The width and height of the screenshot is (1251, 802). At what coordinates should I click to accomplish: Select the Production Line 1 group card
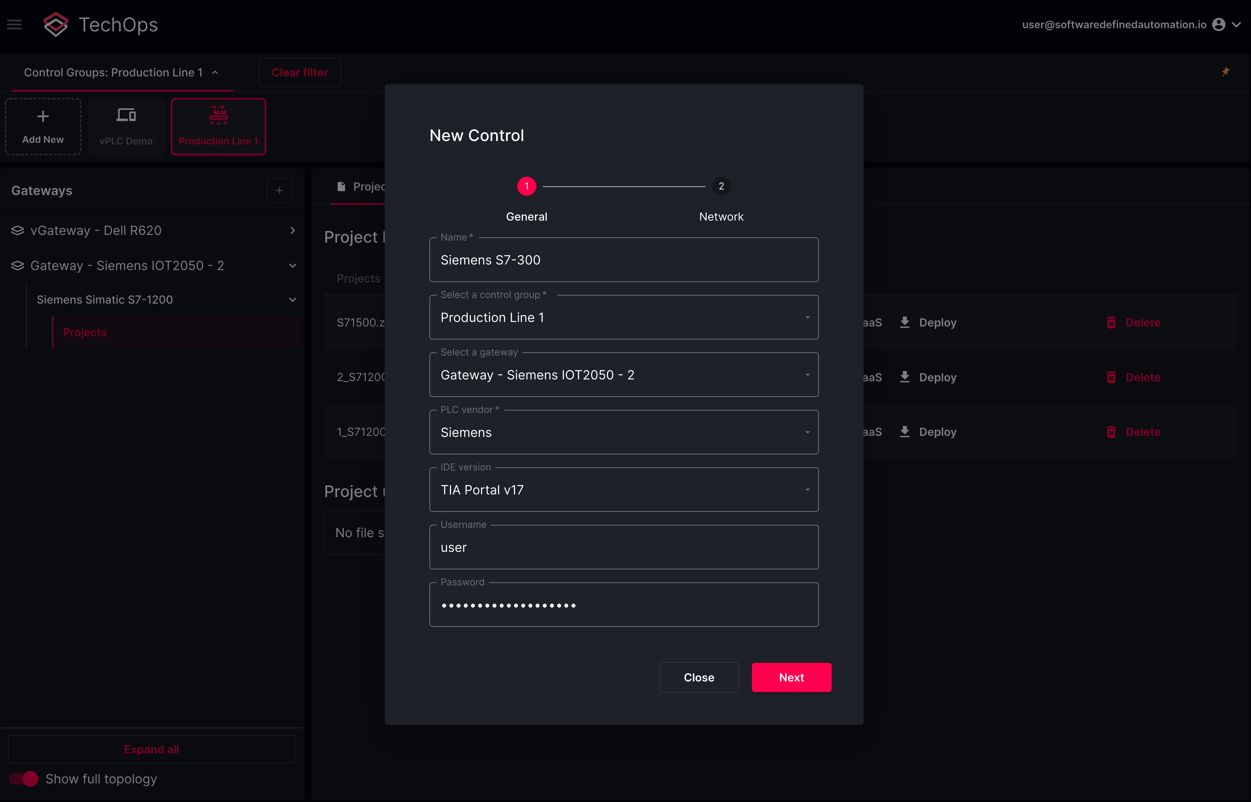[x=219, y=127]
